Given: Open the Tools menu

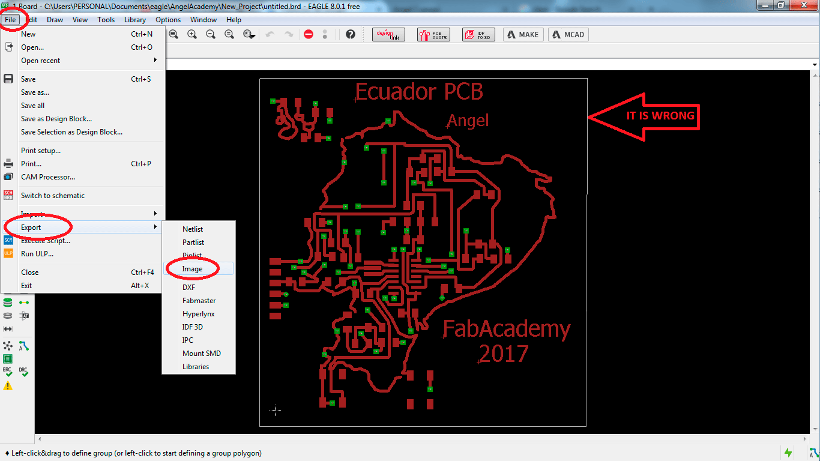Looking at the screenshot, I should [x=106, y=20].
